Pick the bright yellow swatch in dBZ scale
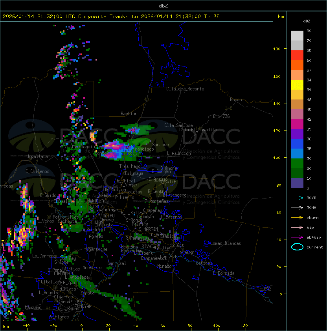Screen dimensions: 327x331 [x=297, y=85]
